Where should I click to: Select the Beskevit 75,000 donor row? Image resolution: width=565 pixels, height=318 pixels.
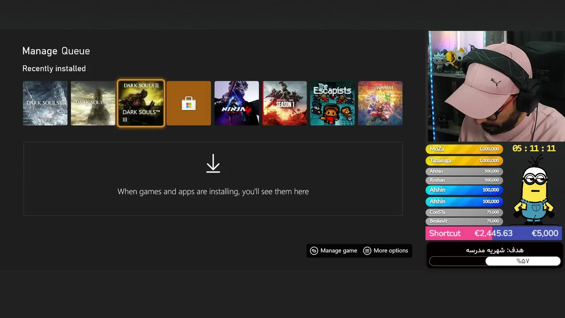pos(464,221)
